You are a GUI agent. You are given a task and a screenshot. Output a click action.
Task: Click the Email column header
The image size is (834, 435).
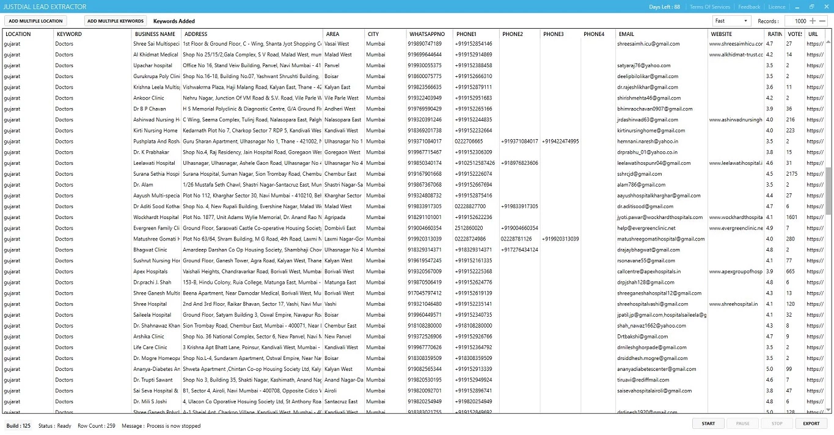point(626,34)
